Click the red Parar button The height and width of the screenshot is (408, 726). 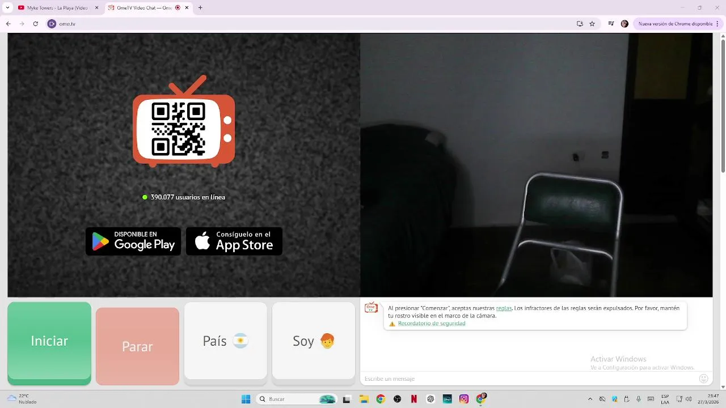point(137,346)
